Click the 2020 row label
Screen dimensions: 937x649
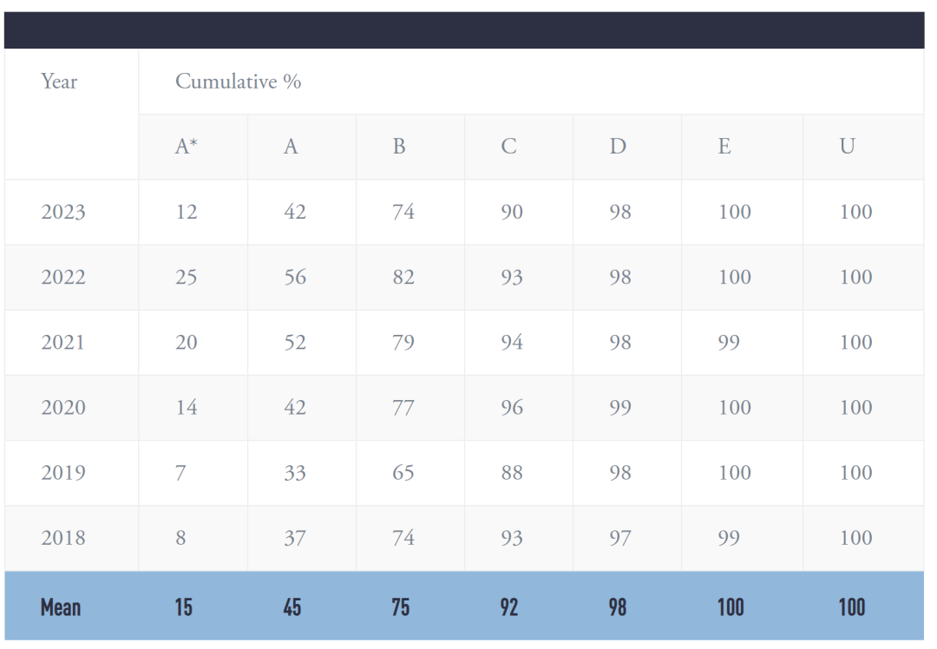coord(62,408)
